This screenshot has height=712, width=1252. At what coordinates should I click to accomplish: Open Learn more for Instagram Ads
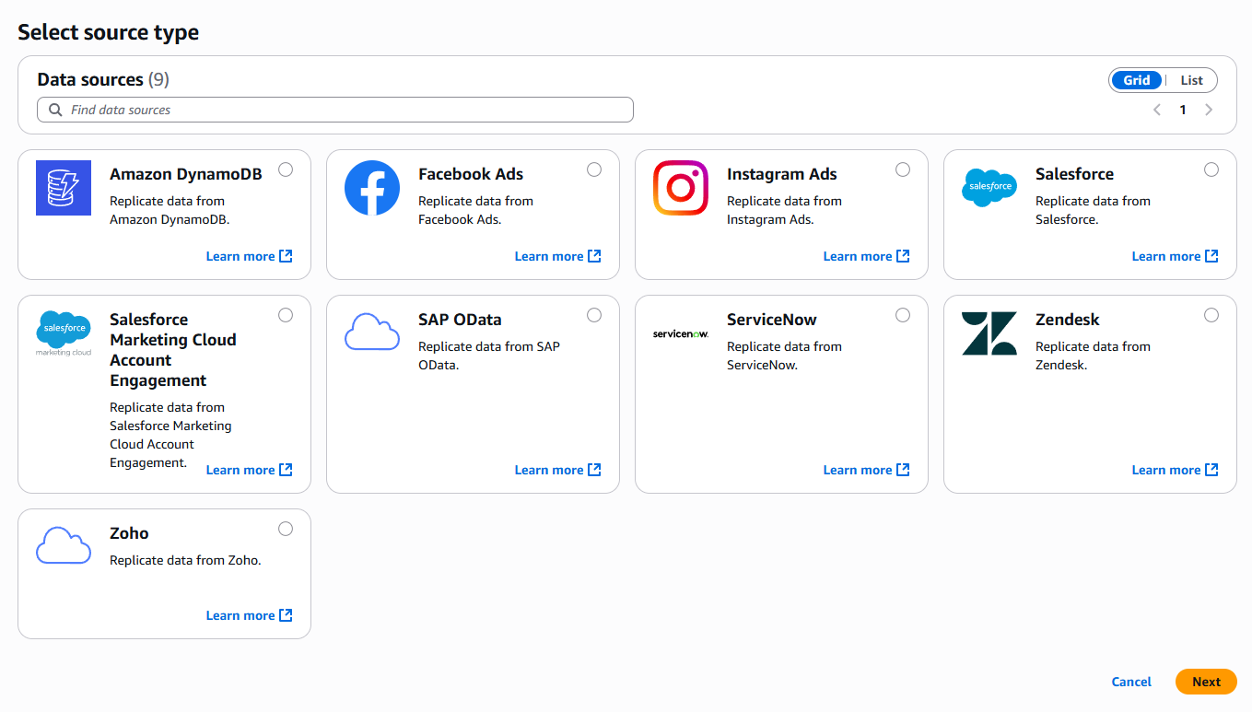click(866, 256)
